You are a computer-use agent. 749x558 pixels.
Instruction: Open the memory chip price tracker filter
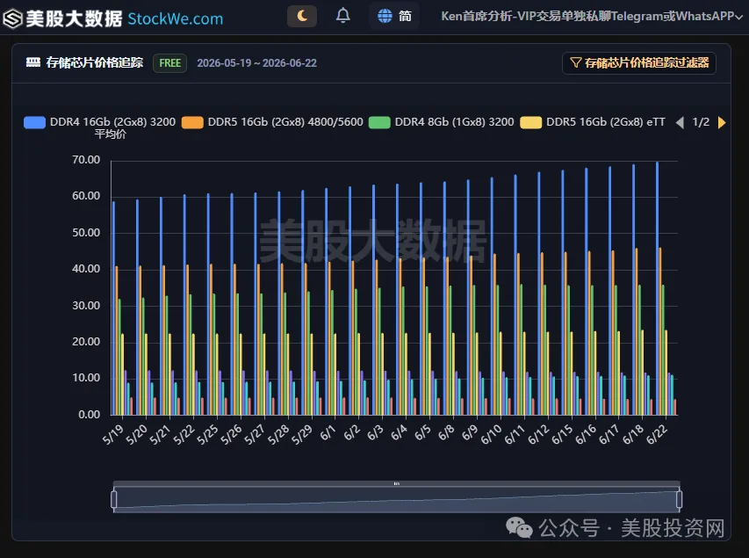click(x=639, y=63)
